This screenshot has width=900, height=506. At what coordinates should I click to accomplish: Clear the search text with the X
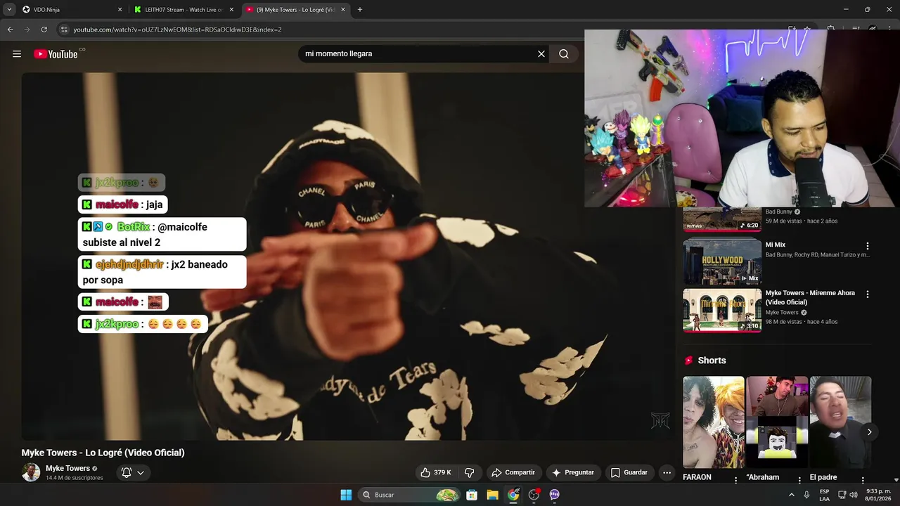point(541,54)
